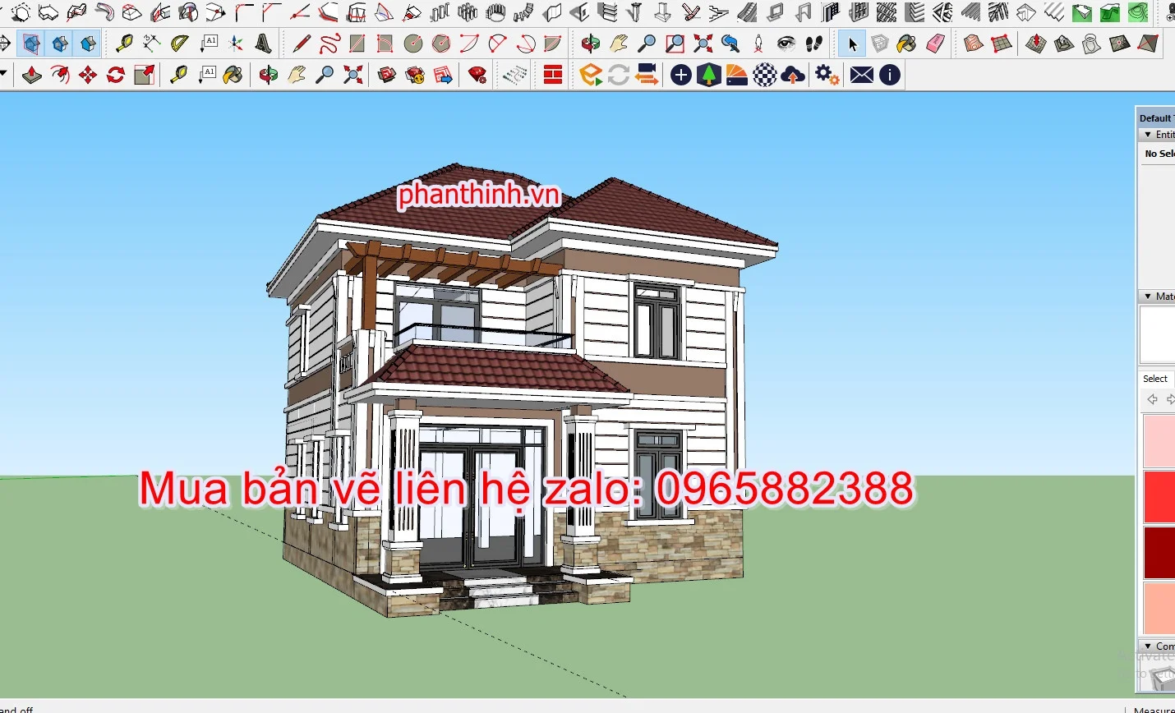Click the Enscape cloud upload icon
Screen dimensions: 1175x713
coord(793,76)
